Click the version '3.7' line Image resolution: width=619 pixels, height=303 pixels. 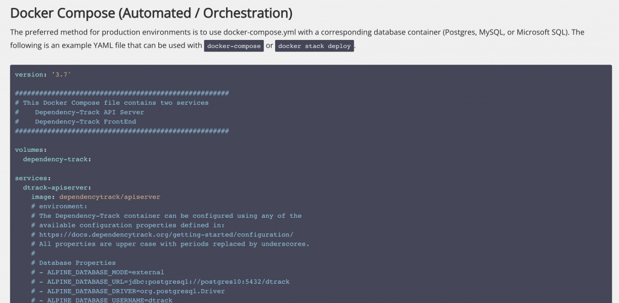click(x=43, y=74)
